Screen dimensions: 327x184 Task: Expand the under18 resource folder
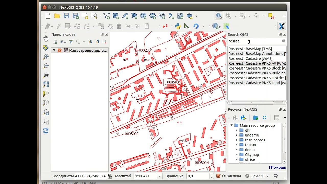tap(237, 135)
